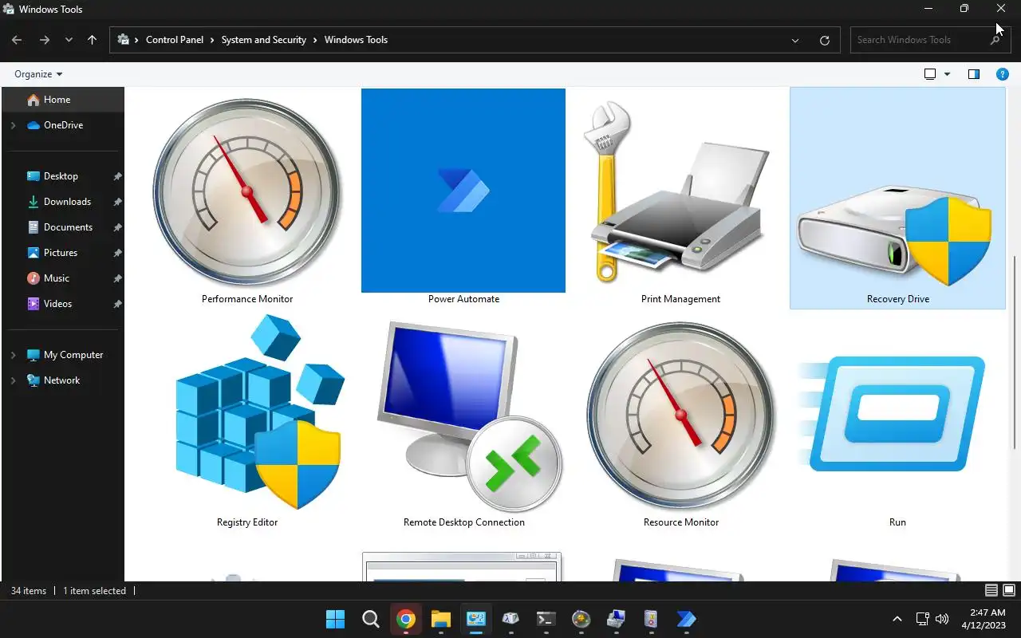This screenshot has height=638, width=1021.
Task: Focus the Search Windows Tools field
Action: [930, 40]
